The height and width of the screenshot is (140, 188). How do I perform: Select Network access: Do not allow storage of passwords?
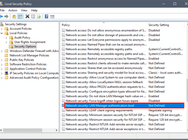pos(122,35)
